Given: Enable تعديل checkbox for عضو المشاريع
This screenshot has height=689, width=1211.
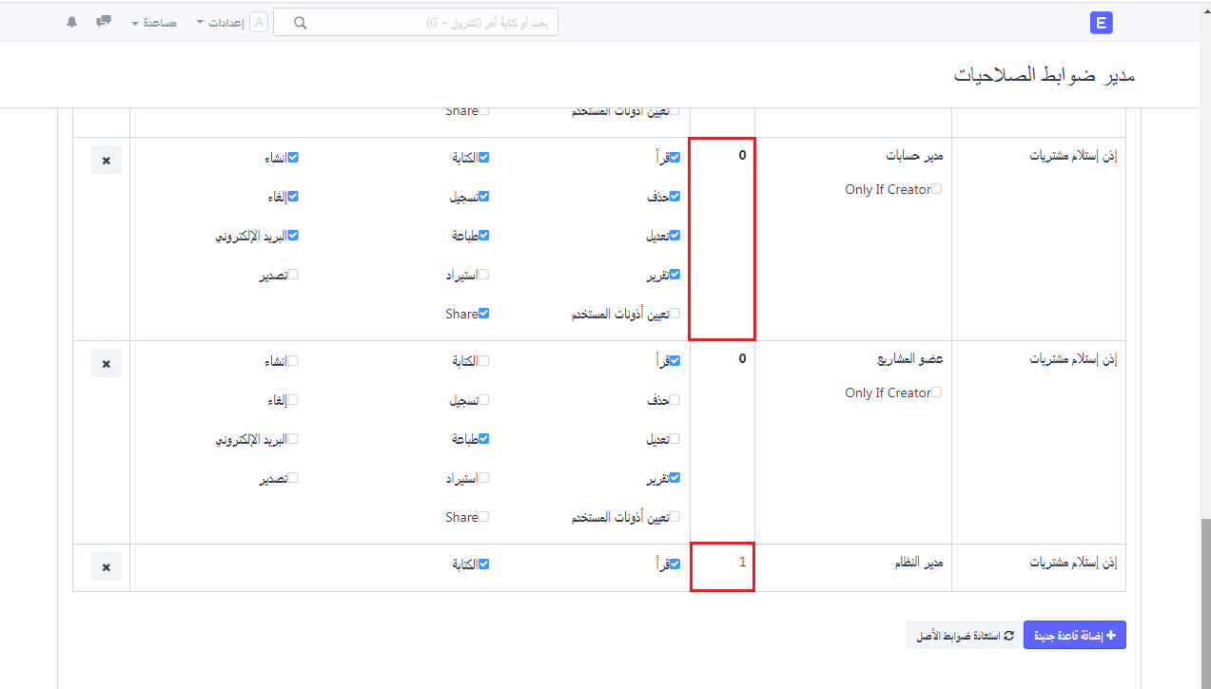Looking at the screenshot, I should click(674, 439).
